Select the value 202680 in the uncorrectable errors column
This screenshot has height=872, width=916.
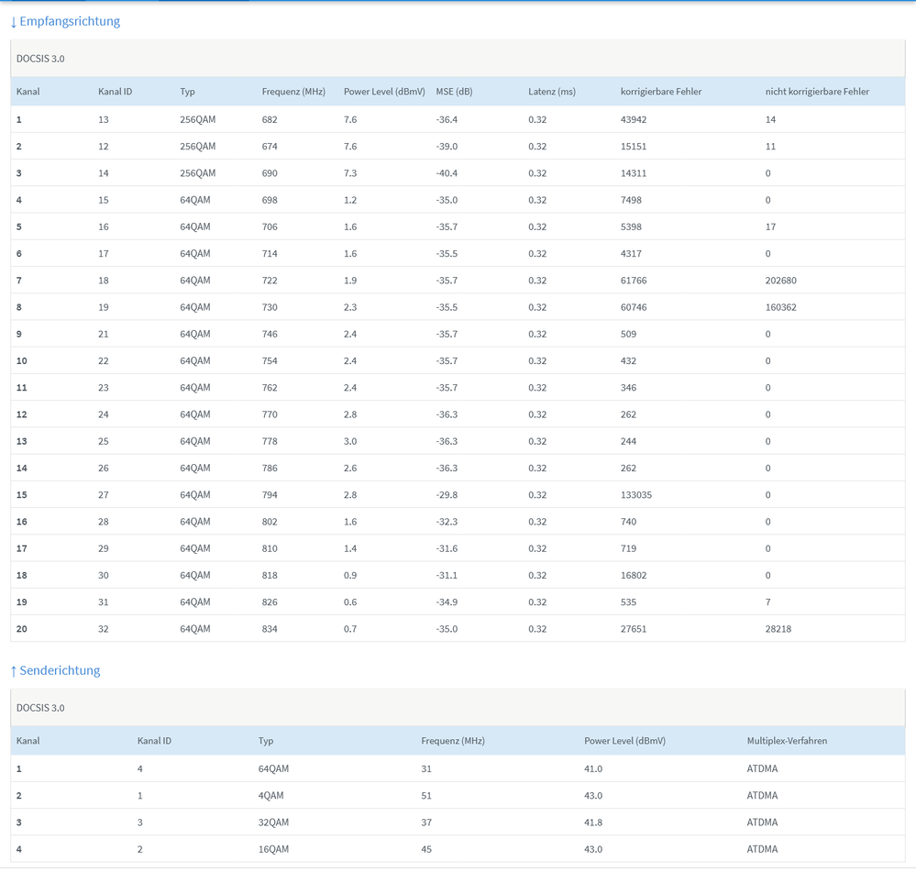[x=780, y=281]
